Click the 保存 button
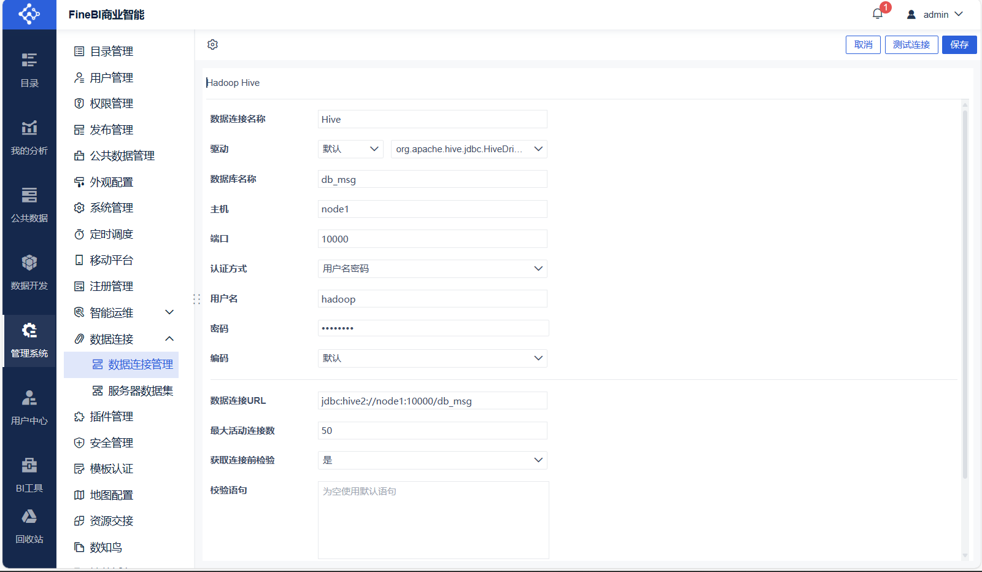The width and height of the screenshot is (982, 572). 959,45
